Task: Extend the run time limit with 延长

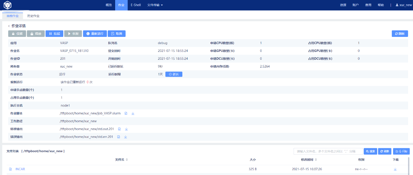Action: (x=174, y=74)
